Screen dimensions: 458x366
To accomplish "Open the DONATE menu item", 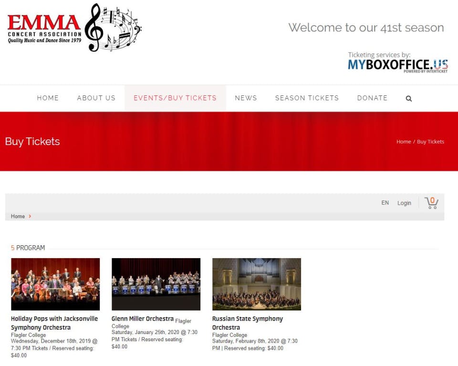I will [372, 98].
